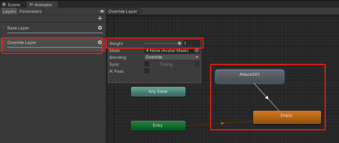Select the Any State node
This screenshot has width=339, height=143.
(158, 92)
